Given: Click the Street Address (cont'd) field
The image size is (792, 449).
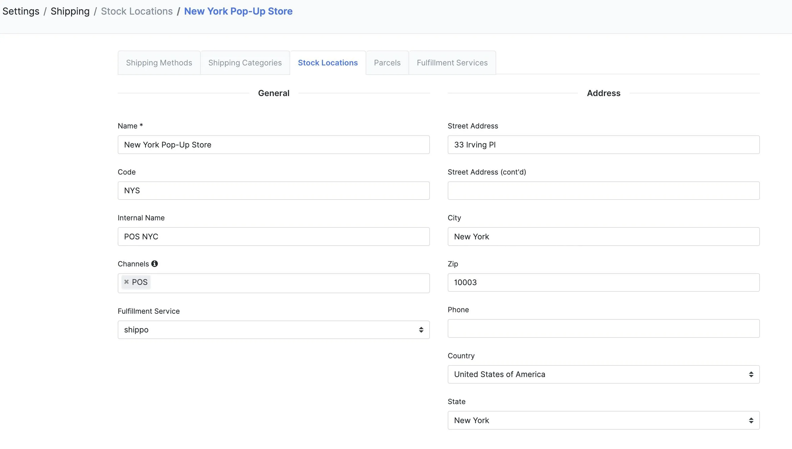Looking at the screenshot, I should [603, 191].
